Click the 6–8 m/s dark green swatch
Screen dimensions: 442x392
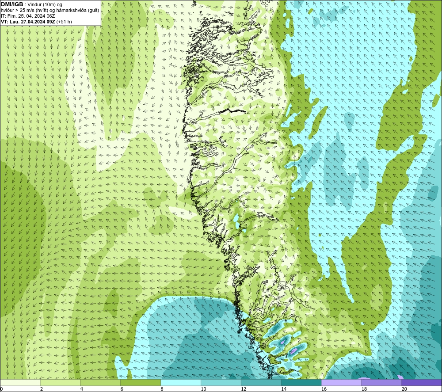(141, 382)
